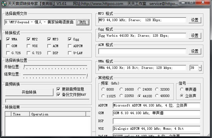The height and width of the screenshot is (138, 212).
Task: Click the audio file path field
Action: click(40, 22)
